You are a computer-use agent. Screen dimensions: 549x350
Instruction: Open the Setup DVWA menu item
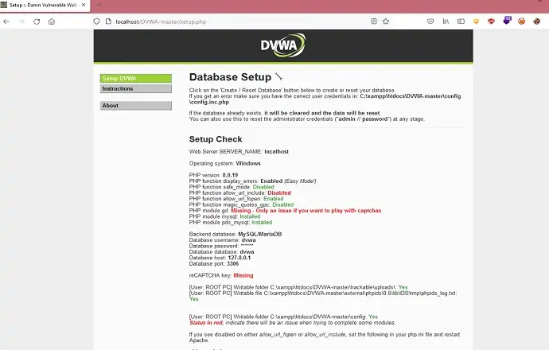pos(135,78)
